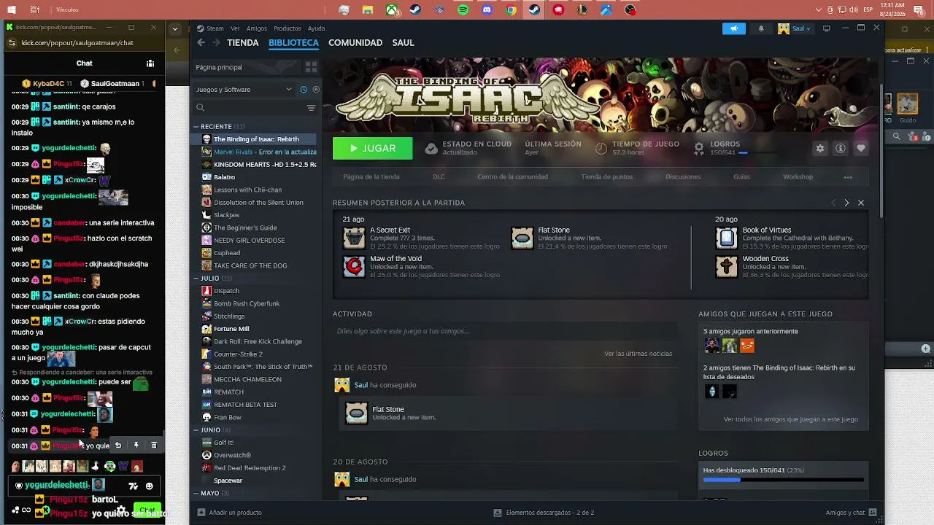
Task: Open Centro de la comunidad link
Action: click(512, 176)
